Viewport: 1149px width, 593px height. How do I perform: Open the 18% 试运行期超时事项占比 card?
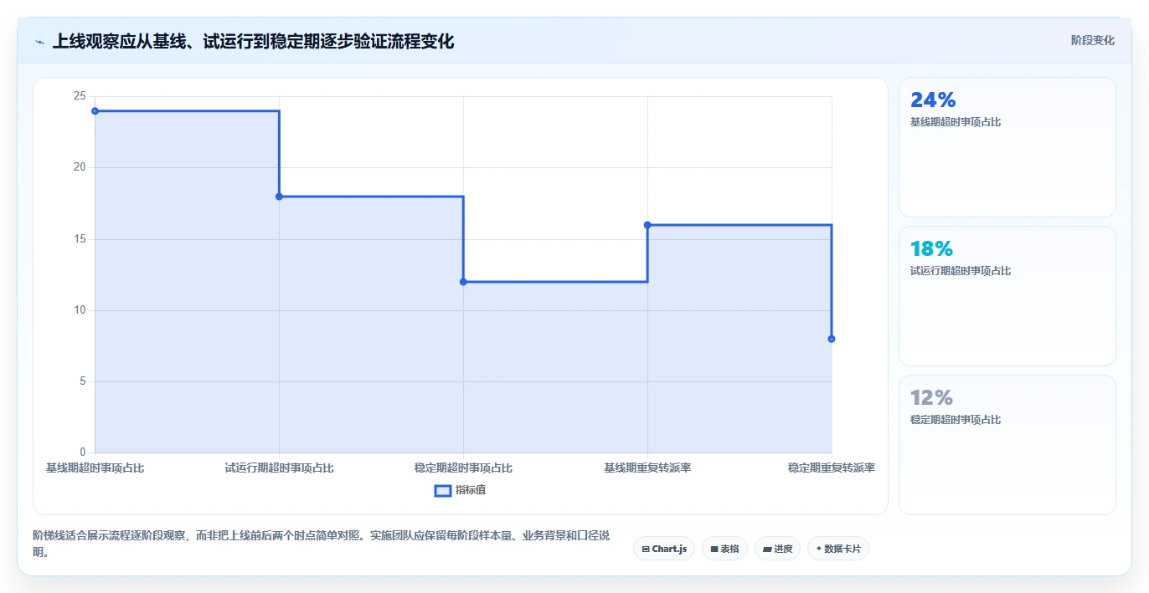pos(1007,296)
